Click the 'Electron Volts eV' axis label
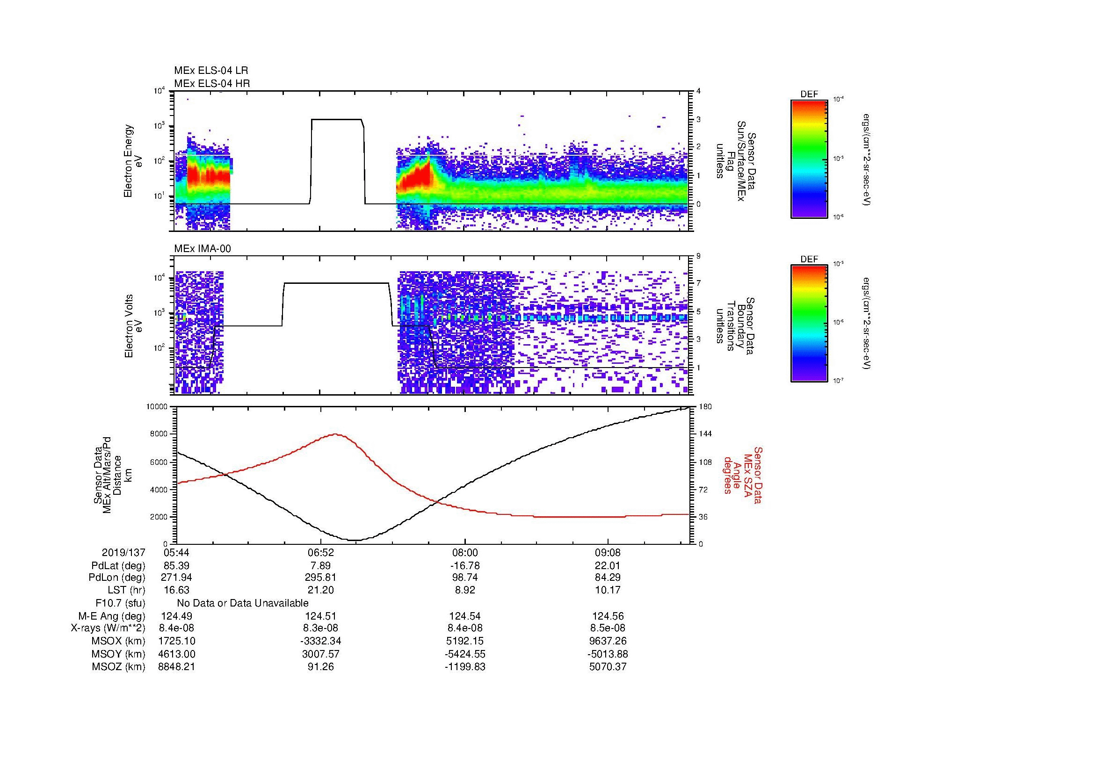The width and height of the screenshot is (1094, 773). tap(133, 326)
